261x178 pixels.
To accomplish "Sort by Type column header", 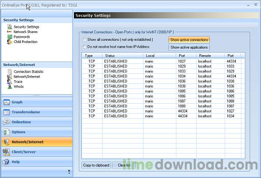I will (x=92, y=56).
